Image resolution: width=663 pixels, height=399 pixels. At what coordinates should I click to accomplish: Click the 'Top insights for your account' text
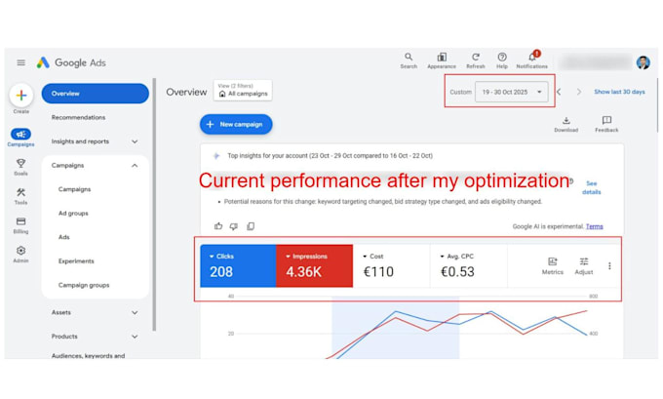pyautogui.click(x=268, y=156)
